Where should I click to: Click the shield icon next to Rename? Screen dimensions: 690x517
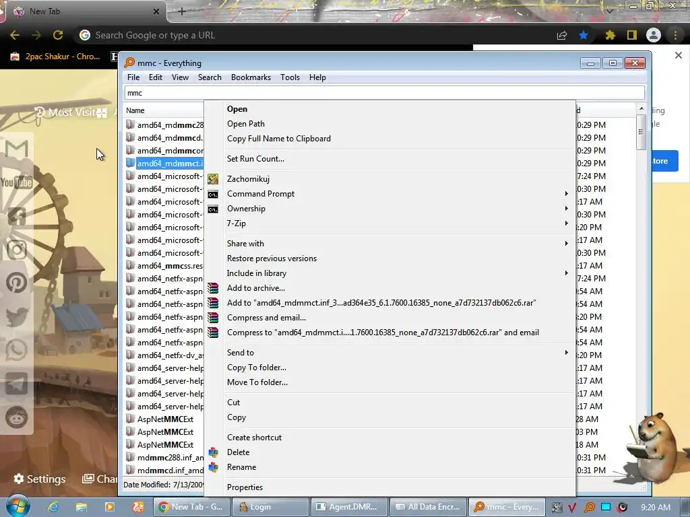pyautogui.click(x=214, y=467)
